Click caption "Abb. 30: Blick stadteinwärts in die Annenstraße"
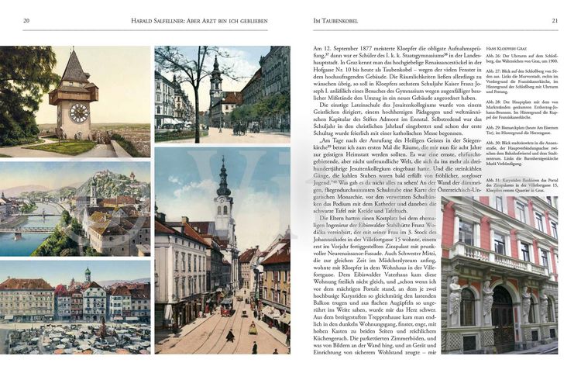The height and width of the screenshot is (387, 581). pos(521,153)
